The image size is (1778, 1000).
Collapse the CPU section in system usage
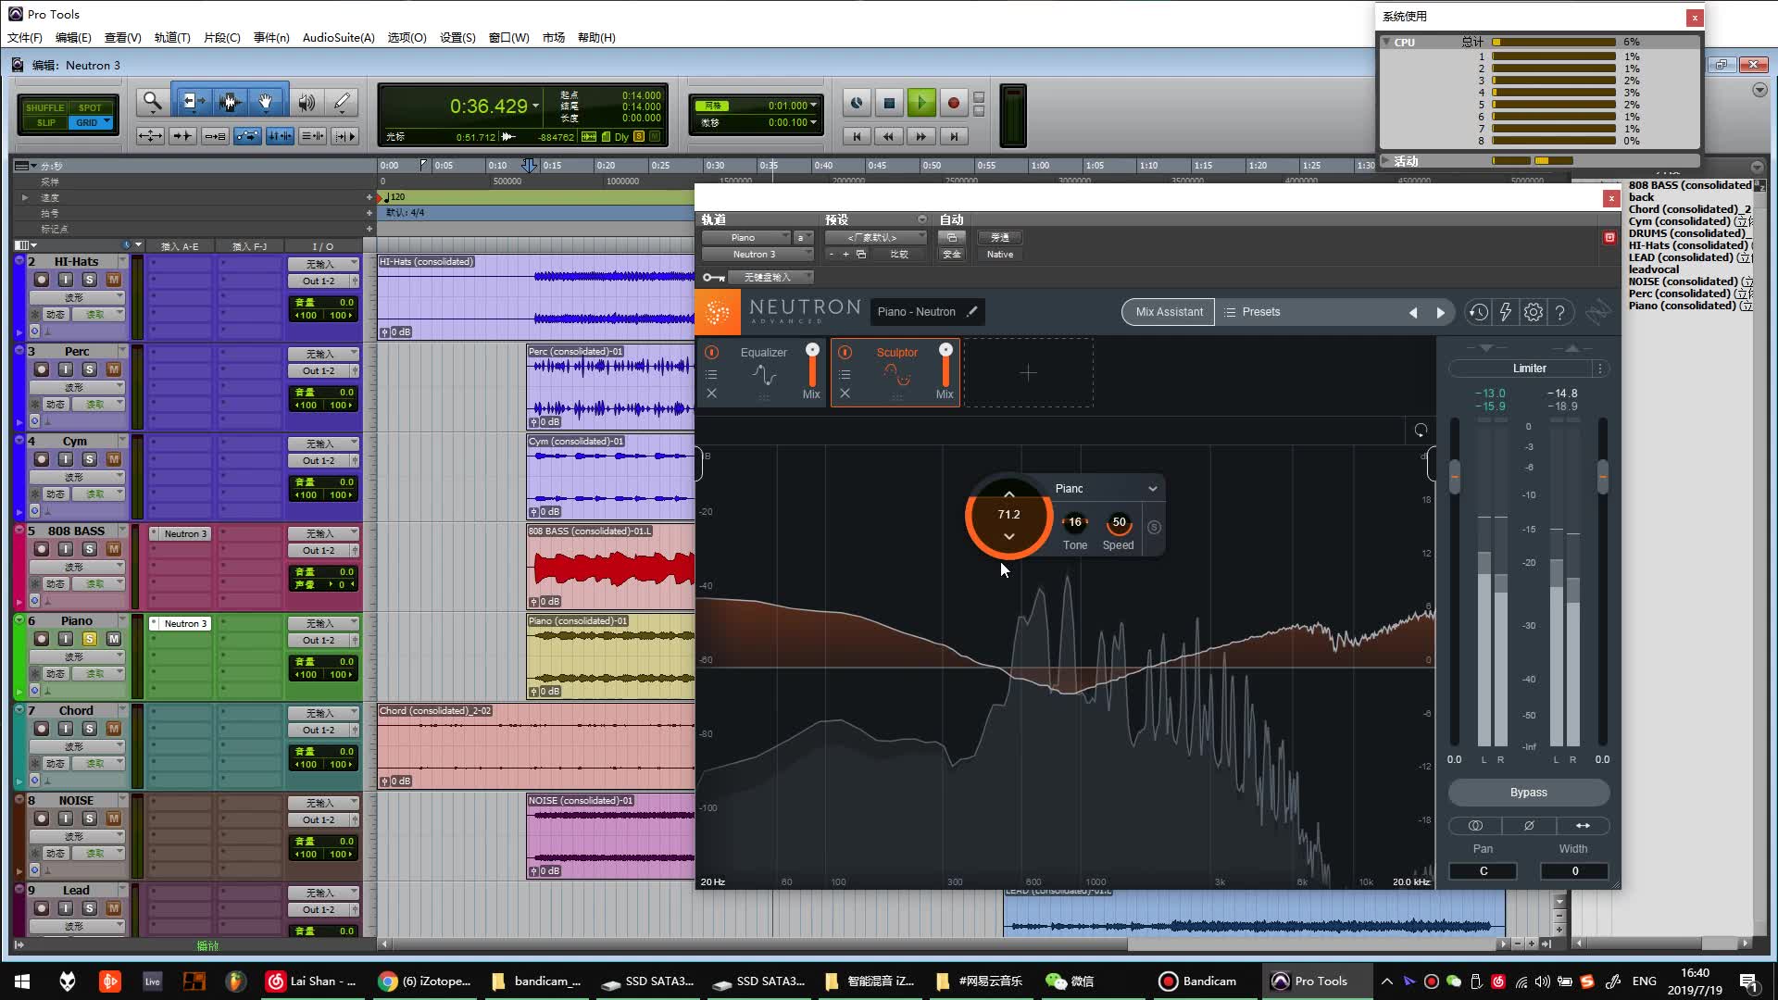[x=1386, y=42]
